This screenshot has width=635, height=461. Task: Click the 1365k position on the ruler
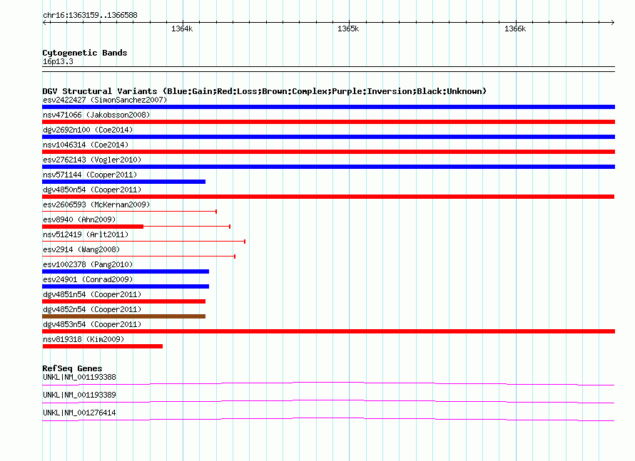tap(348, 29)
